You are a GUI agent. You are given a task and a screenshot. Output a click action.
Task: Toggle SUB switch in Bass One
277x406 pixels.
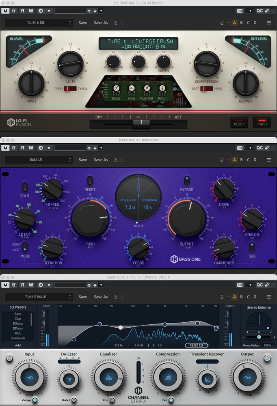pyautogui.click(x=252, y=247)
